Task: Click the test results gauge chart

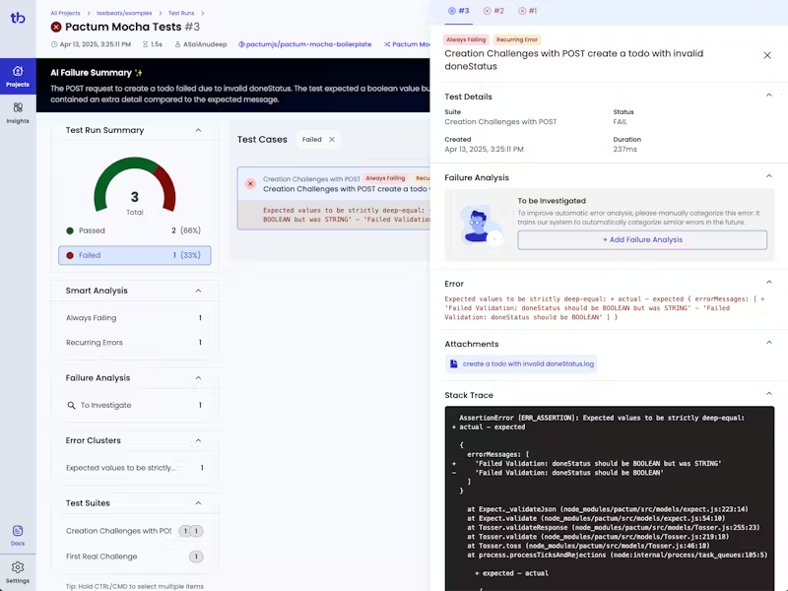Action: [x=135, y=185]
